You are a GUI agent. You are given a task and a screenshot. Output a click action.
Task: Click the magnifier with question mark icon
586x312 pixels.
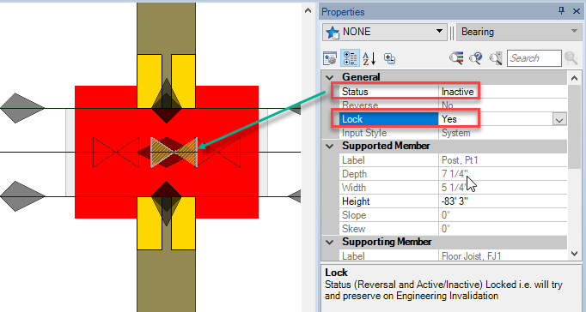(476, 58)
